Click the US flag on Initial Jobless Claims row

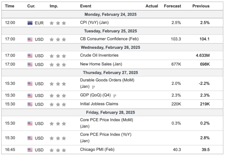pos(30,104)
